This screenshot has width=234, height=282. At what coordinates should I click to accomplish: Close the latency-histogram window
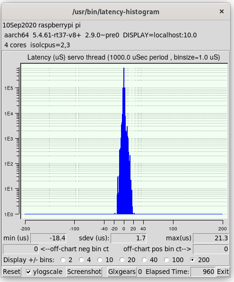click(222, 11)
